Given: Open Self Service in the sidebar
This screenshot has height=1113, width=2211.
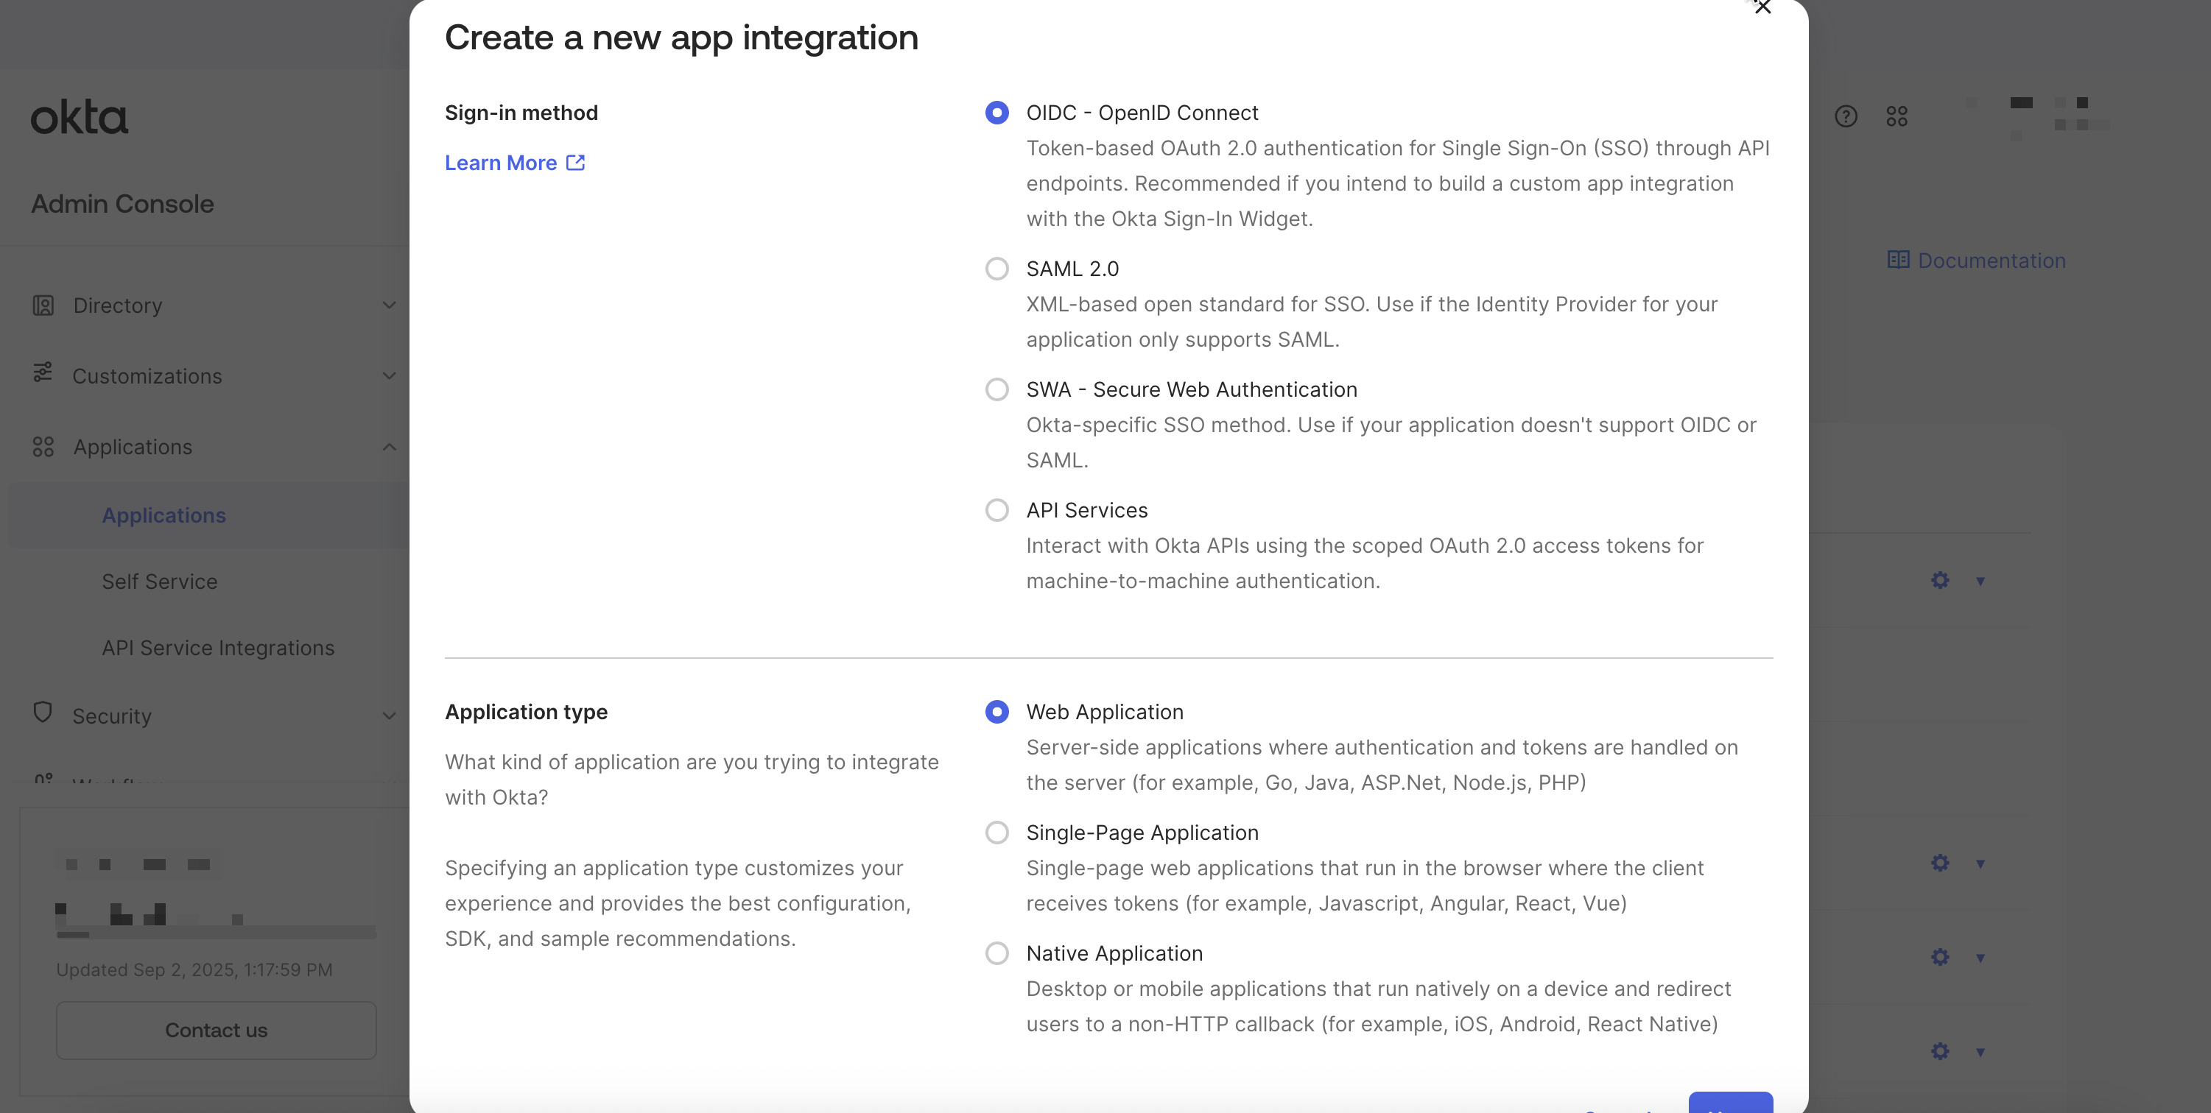Looking at the screenshot, I should [160, 582].
